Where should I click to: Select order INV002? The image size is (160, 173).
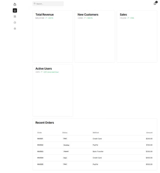[x=40, y=145]
